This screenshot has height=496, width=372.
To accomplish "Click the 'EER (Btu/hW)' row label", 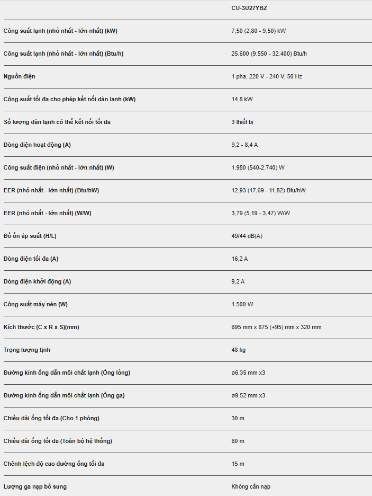I will coord(51,190).
